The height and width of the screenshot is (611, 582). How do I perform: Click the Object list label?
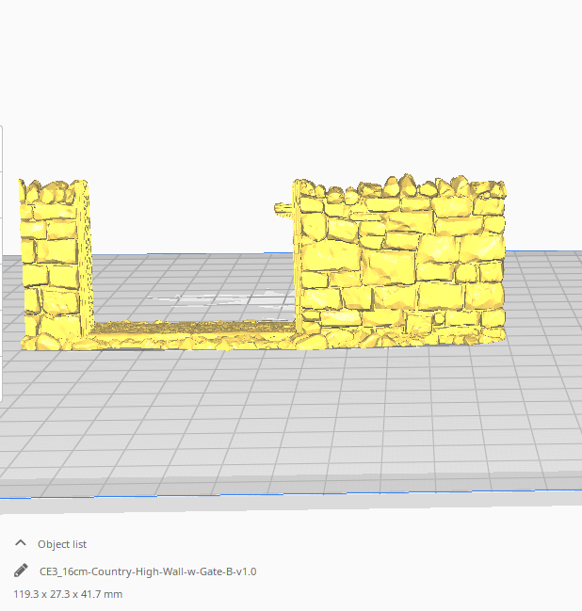[62, 544]
